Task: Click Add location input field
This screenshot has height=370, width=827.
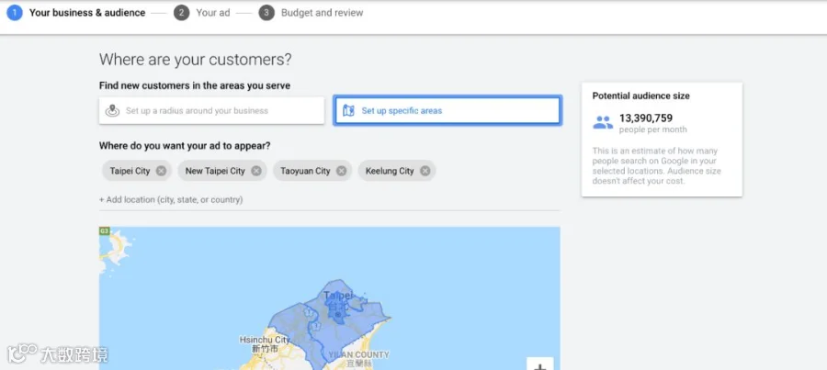Action: (330, 200)
